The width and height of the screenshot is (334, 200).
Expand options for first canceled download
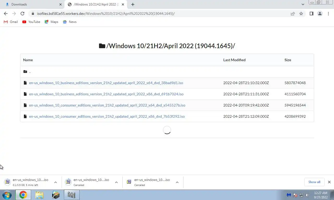coord(116,182)
